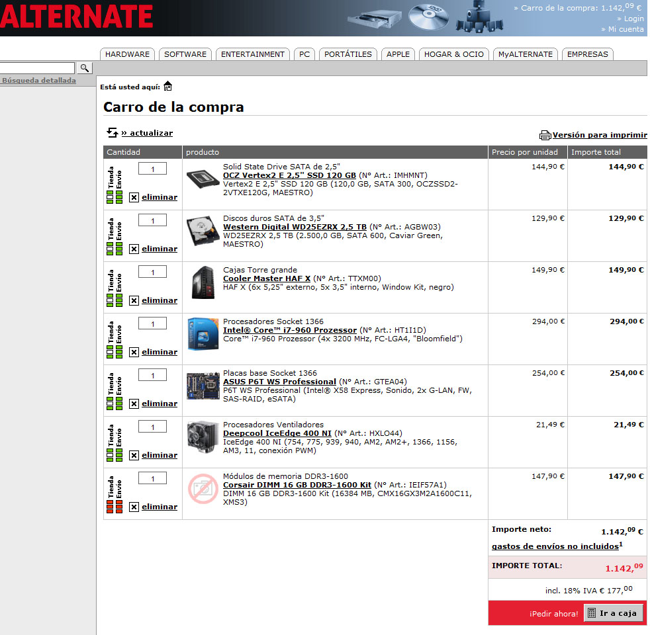Open the PC tab
Image resolution: width=650 pixels, height=635 pixels.
pos(304,54)
